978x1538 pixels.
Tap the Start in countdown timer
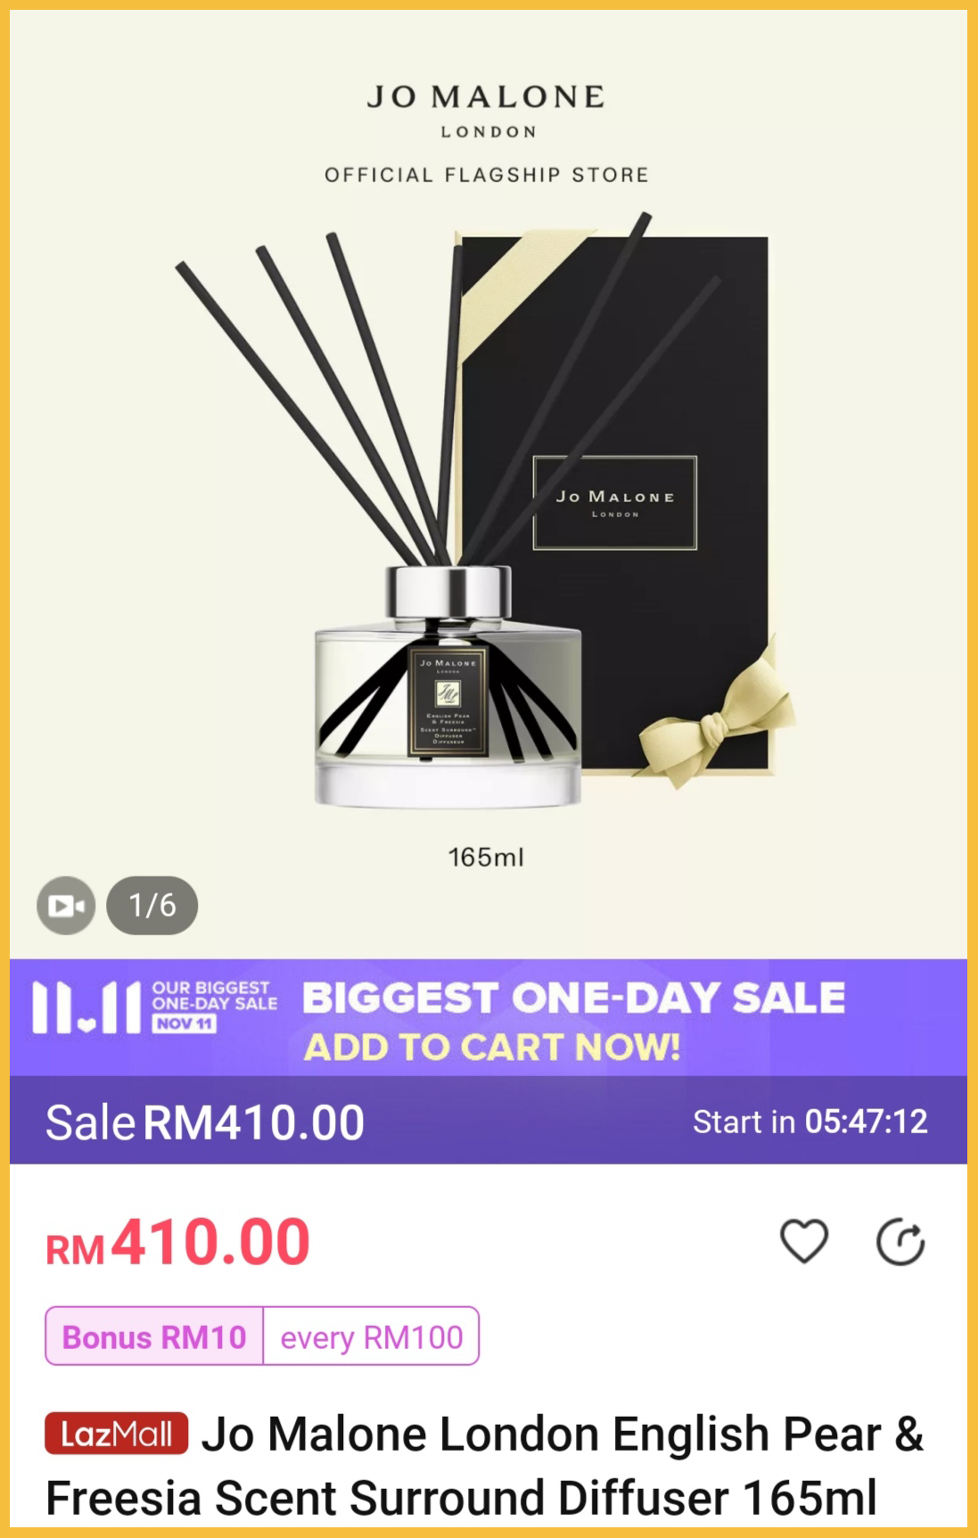pyautogui.click(x=810, y=1122)
